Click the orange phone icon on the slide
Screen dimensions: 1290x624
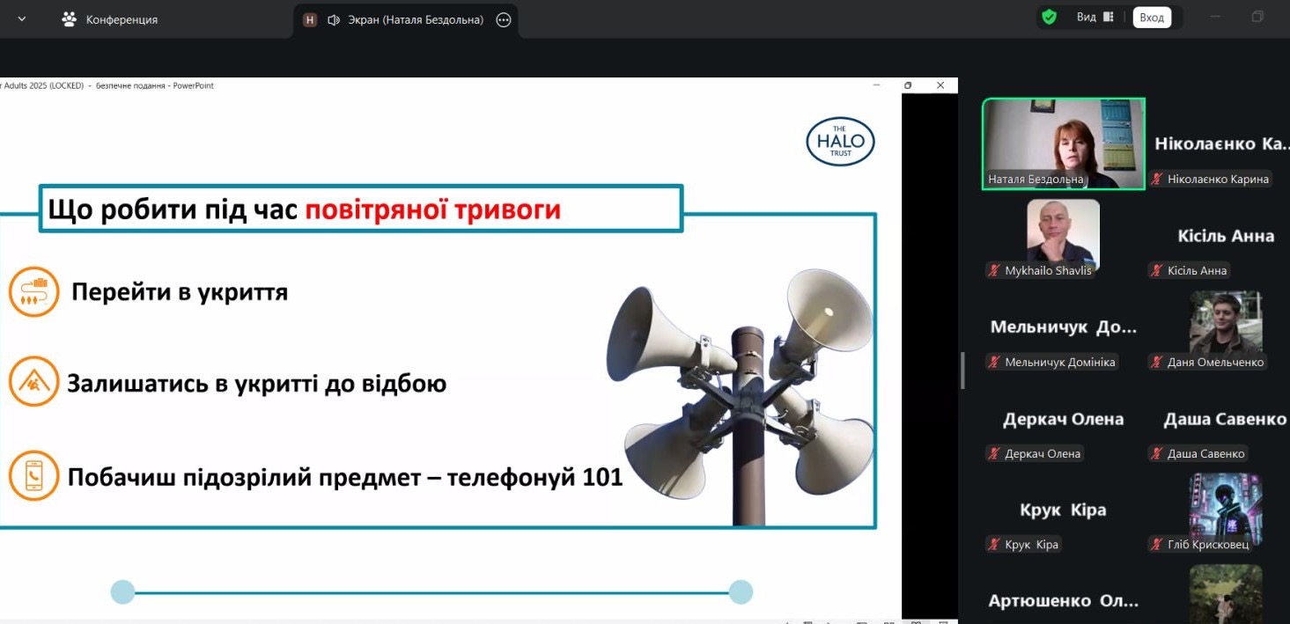point(33,476)
